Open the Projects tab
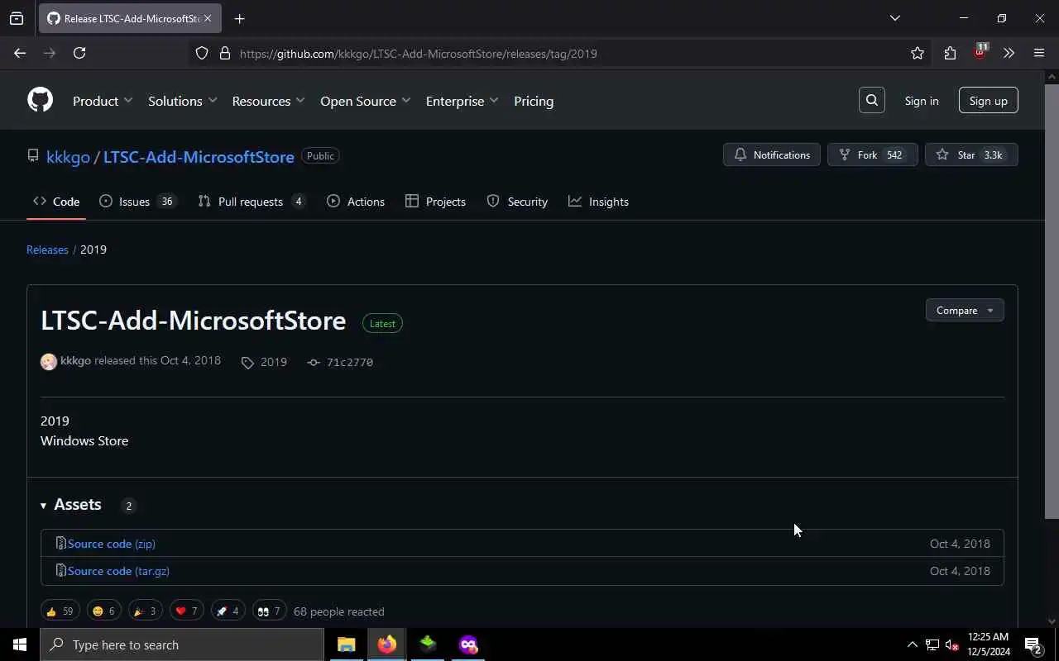 (435, 202)
